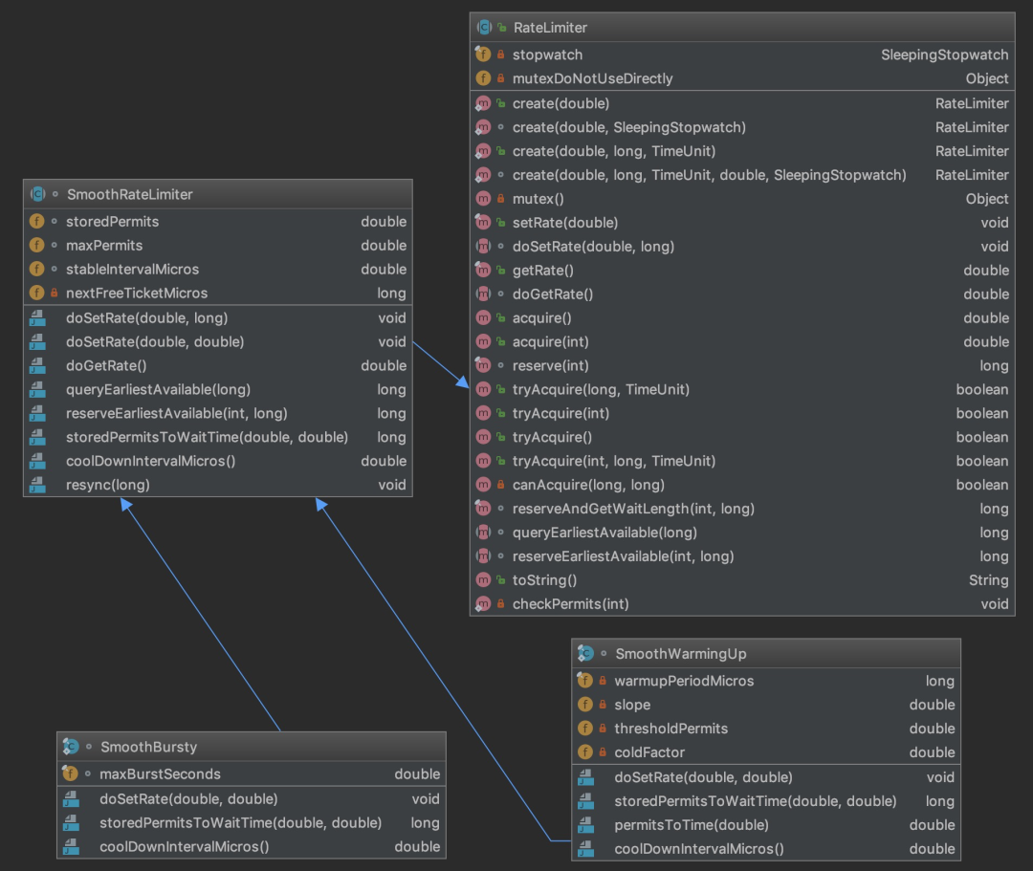This screenshot has height=871, width=1033.
Task: Click the field icon beside coldFactor
Action: pos(584,751)
